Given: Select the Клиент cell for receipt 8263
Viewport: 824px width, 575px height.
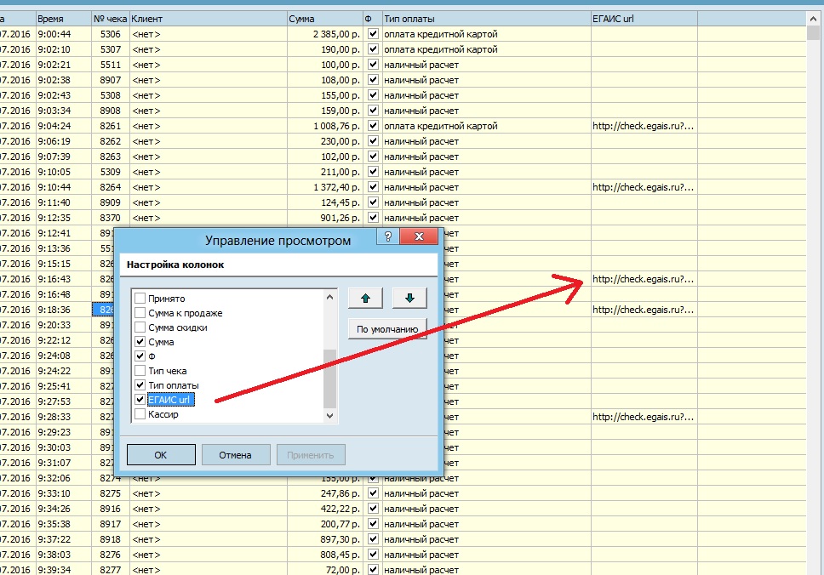Looking at the screenshot, I should pos(208,157).
